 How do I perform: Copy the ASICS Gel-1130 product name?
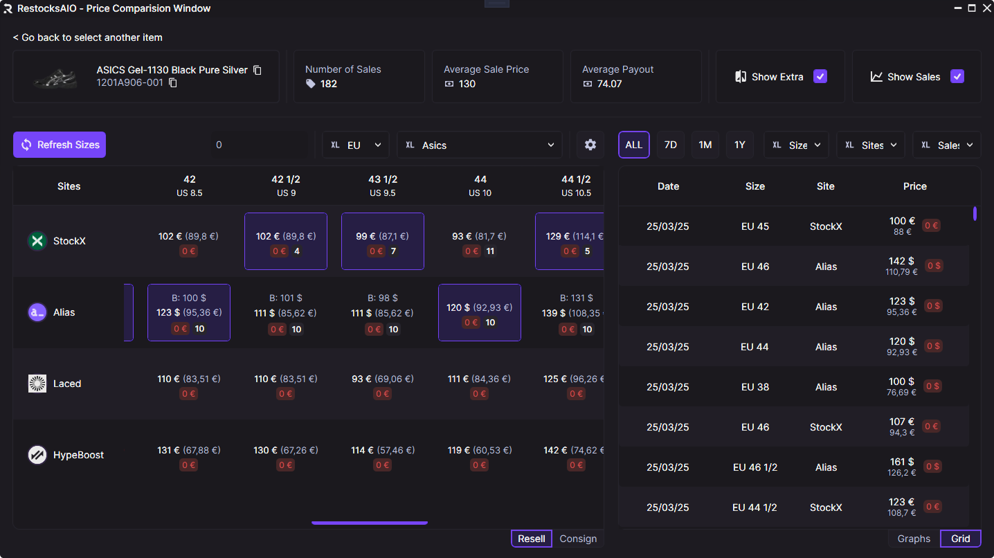[257, 70]
